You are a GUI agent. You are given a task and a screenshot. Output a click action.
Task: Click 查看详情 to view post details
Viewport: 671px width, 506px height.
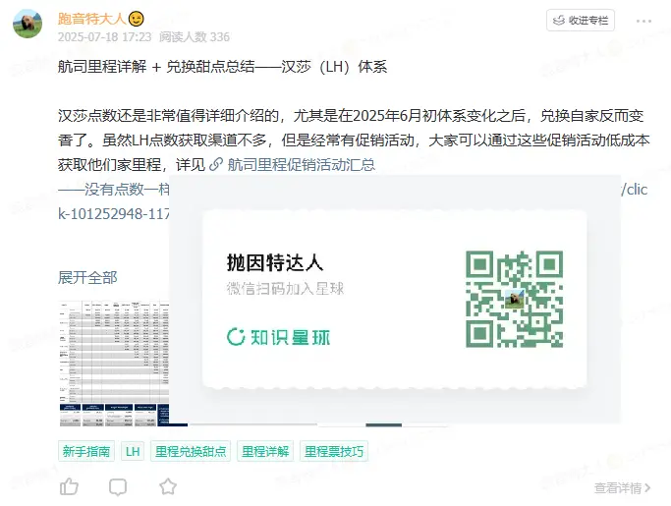click(x=622, y=488)
